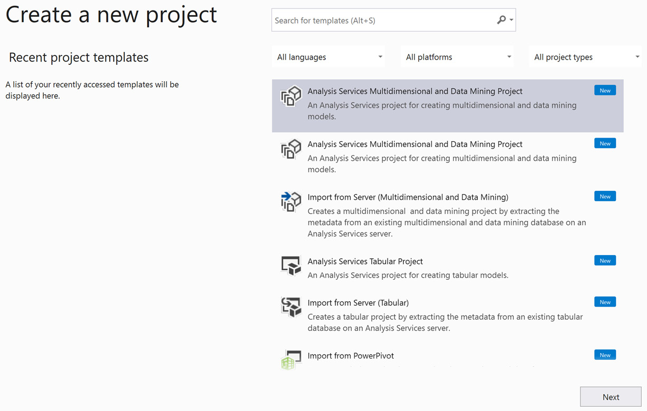Click the Next button
647x411 pixels.
click(611, 397)
